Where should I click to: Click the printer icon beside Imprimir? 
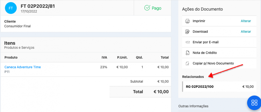187,21
